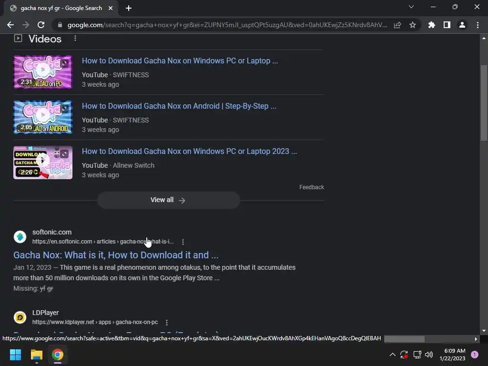This screenshot has width=488, height=366.
Task: Click the Chrome taskbar icon
Action: tap(58, 355)
